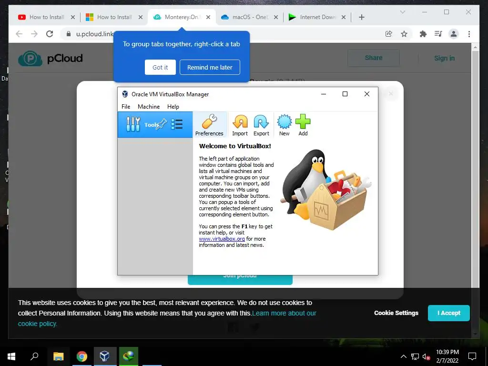488x366 pixels.
Task: Add an existing virtual machine
Action: coord(303,125)
